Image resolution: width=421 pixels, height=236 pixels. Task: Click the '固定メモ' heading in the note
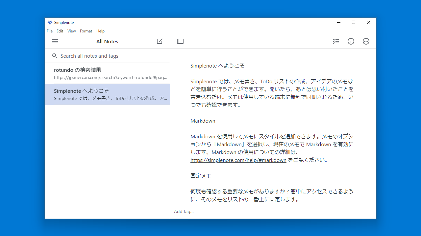point(201,176)
